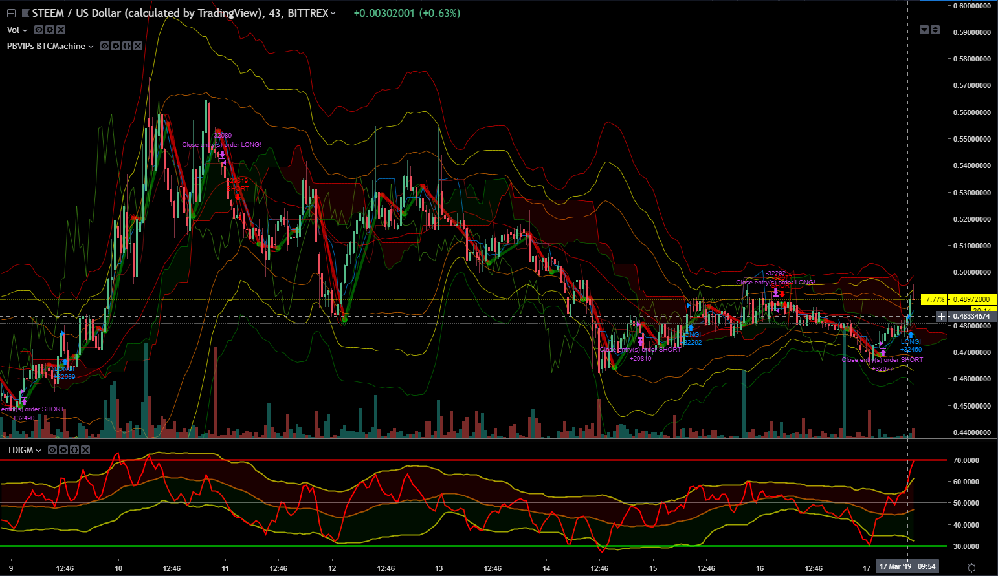Remove the Vol indicator
Screen dimensions: 998x576
tap(61, 30)
